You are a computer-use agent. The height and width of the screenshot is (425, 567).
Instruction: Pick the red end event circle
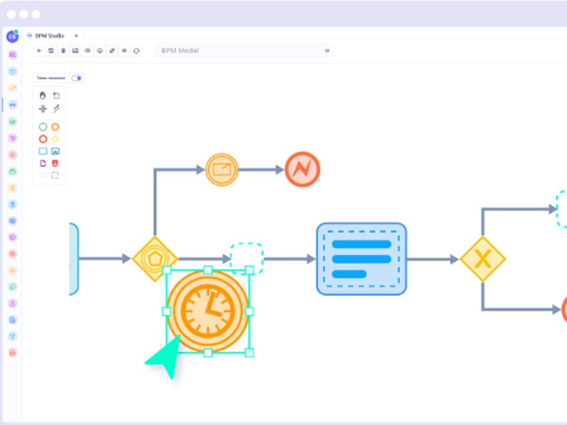[x=43, y=139]
